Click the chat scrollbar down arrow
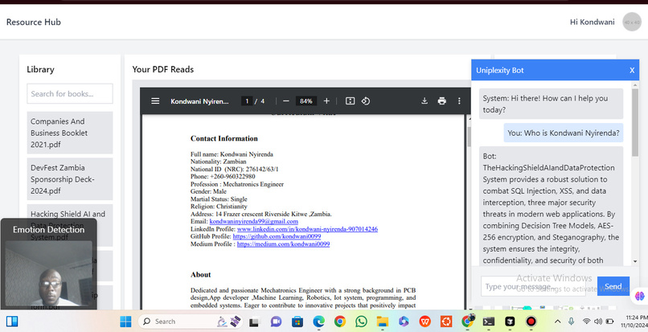This screenshot has width=648, height=332. click(x=635, y=261)
